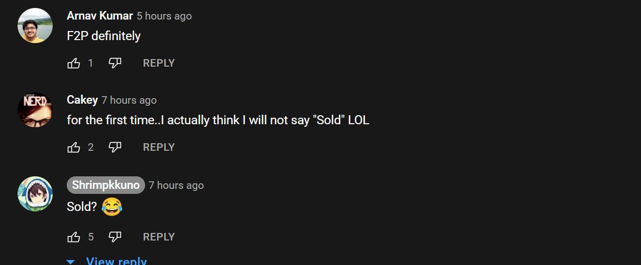
Task: Reply to Arnav Kumar's comment
Action: pyautogui.click(x=159, y=63)
